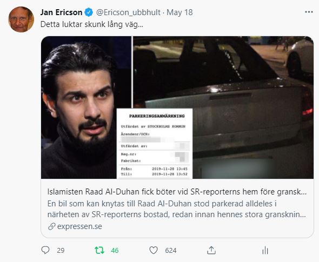Click the article description starting 'En bil som'
The width and height of the screenshot is (319, 262).
click(x=176, y=209)
